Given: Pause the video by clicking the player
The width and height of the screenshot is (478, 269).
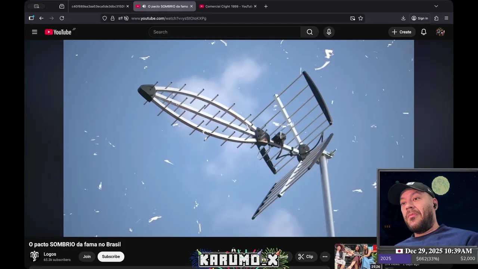Looking at the screenshot, I should coord(239,138).
